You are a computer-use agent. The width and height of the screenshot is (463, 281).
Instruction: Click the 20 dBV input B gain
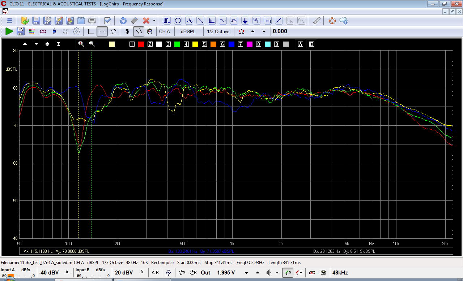(124, 273)
